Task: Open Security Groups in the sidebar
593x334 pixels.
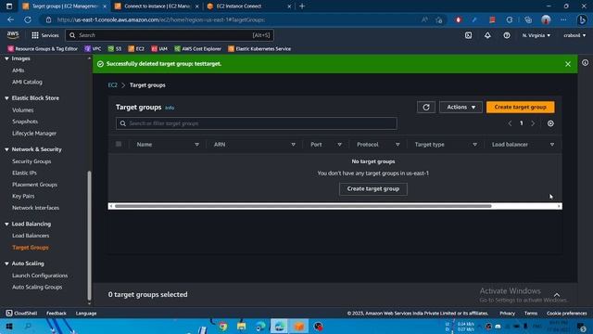Action: point(32,161)
